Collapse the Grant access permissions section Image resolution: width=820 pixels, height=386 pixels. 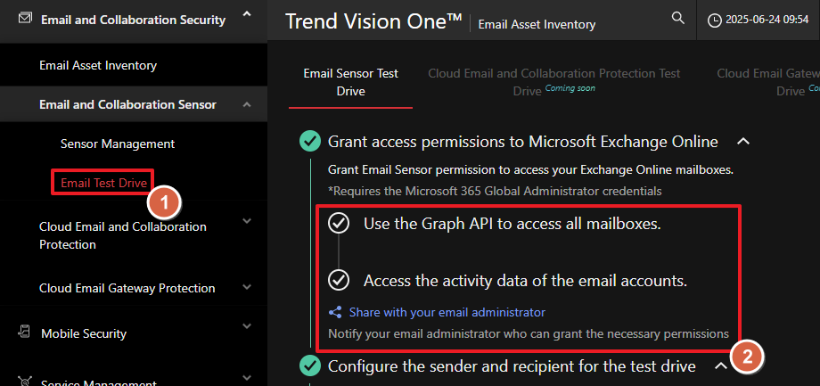tap(743, 141)
